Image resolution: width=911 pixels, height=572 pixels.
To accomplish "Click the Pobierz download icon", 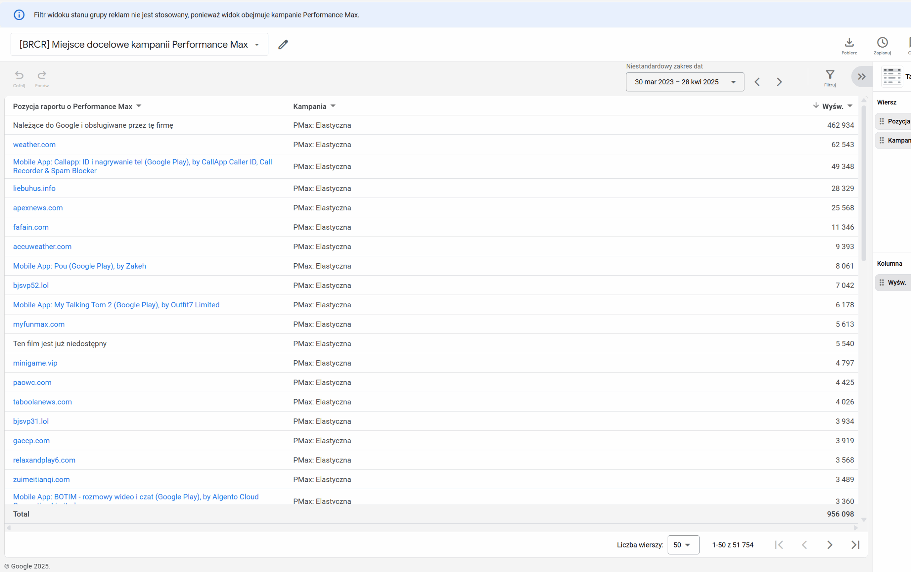I will pos(849,42).
